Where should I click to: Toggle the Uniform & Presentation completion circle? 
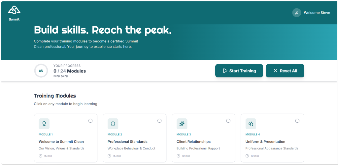(297, 121)
